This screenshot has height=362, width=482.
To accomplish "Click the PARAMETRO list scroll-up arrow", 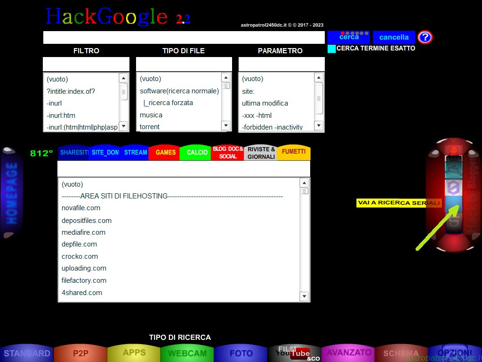I will click(x=319, y=78).
